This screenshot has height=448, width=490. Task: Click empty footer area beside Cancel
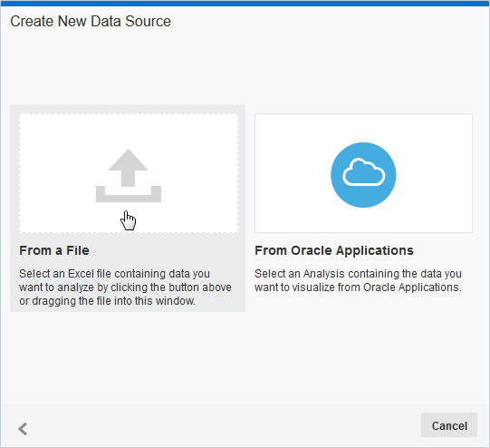(x=219, y=425)
